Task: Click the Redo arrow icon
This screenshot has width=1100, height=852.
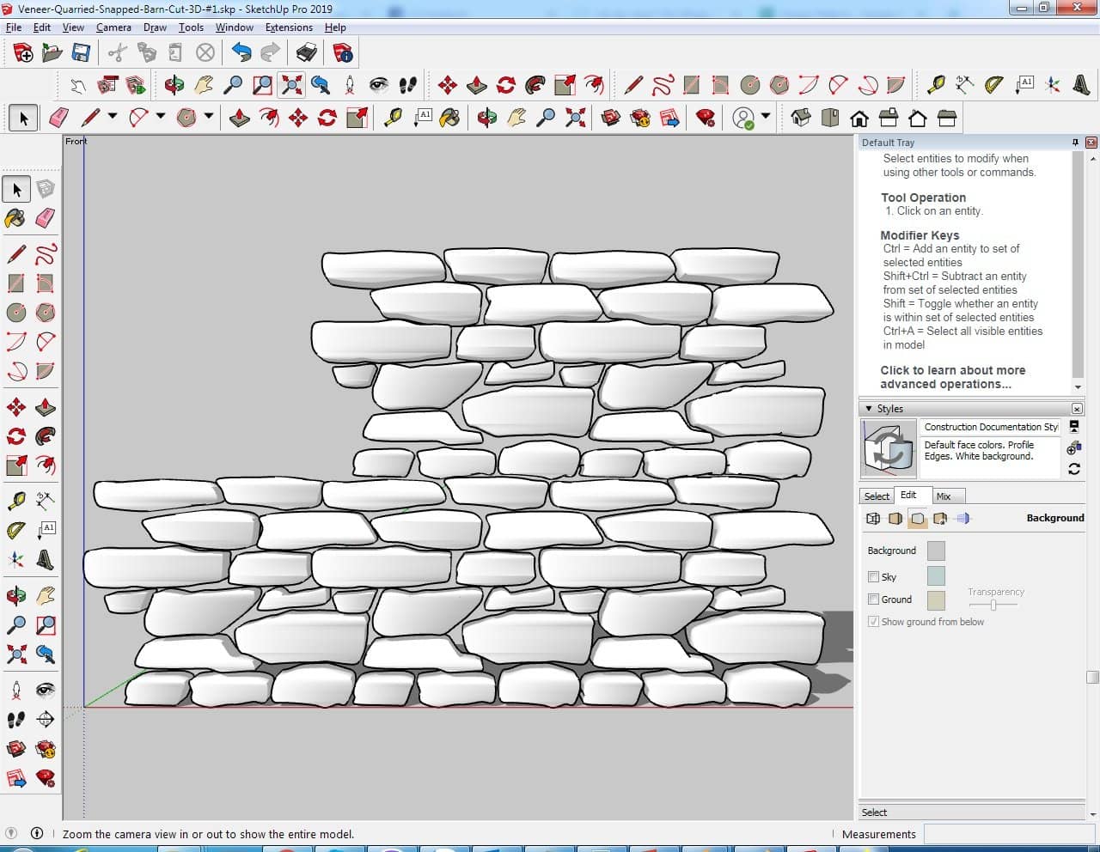Action: coord(270,53)
